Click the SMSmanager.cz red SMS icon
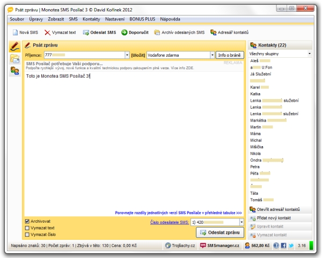The image size is (322, 258). click(203, 245)
